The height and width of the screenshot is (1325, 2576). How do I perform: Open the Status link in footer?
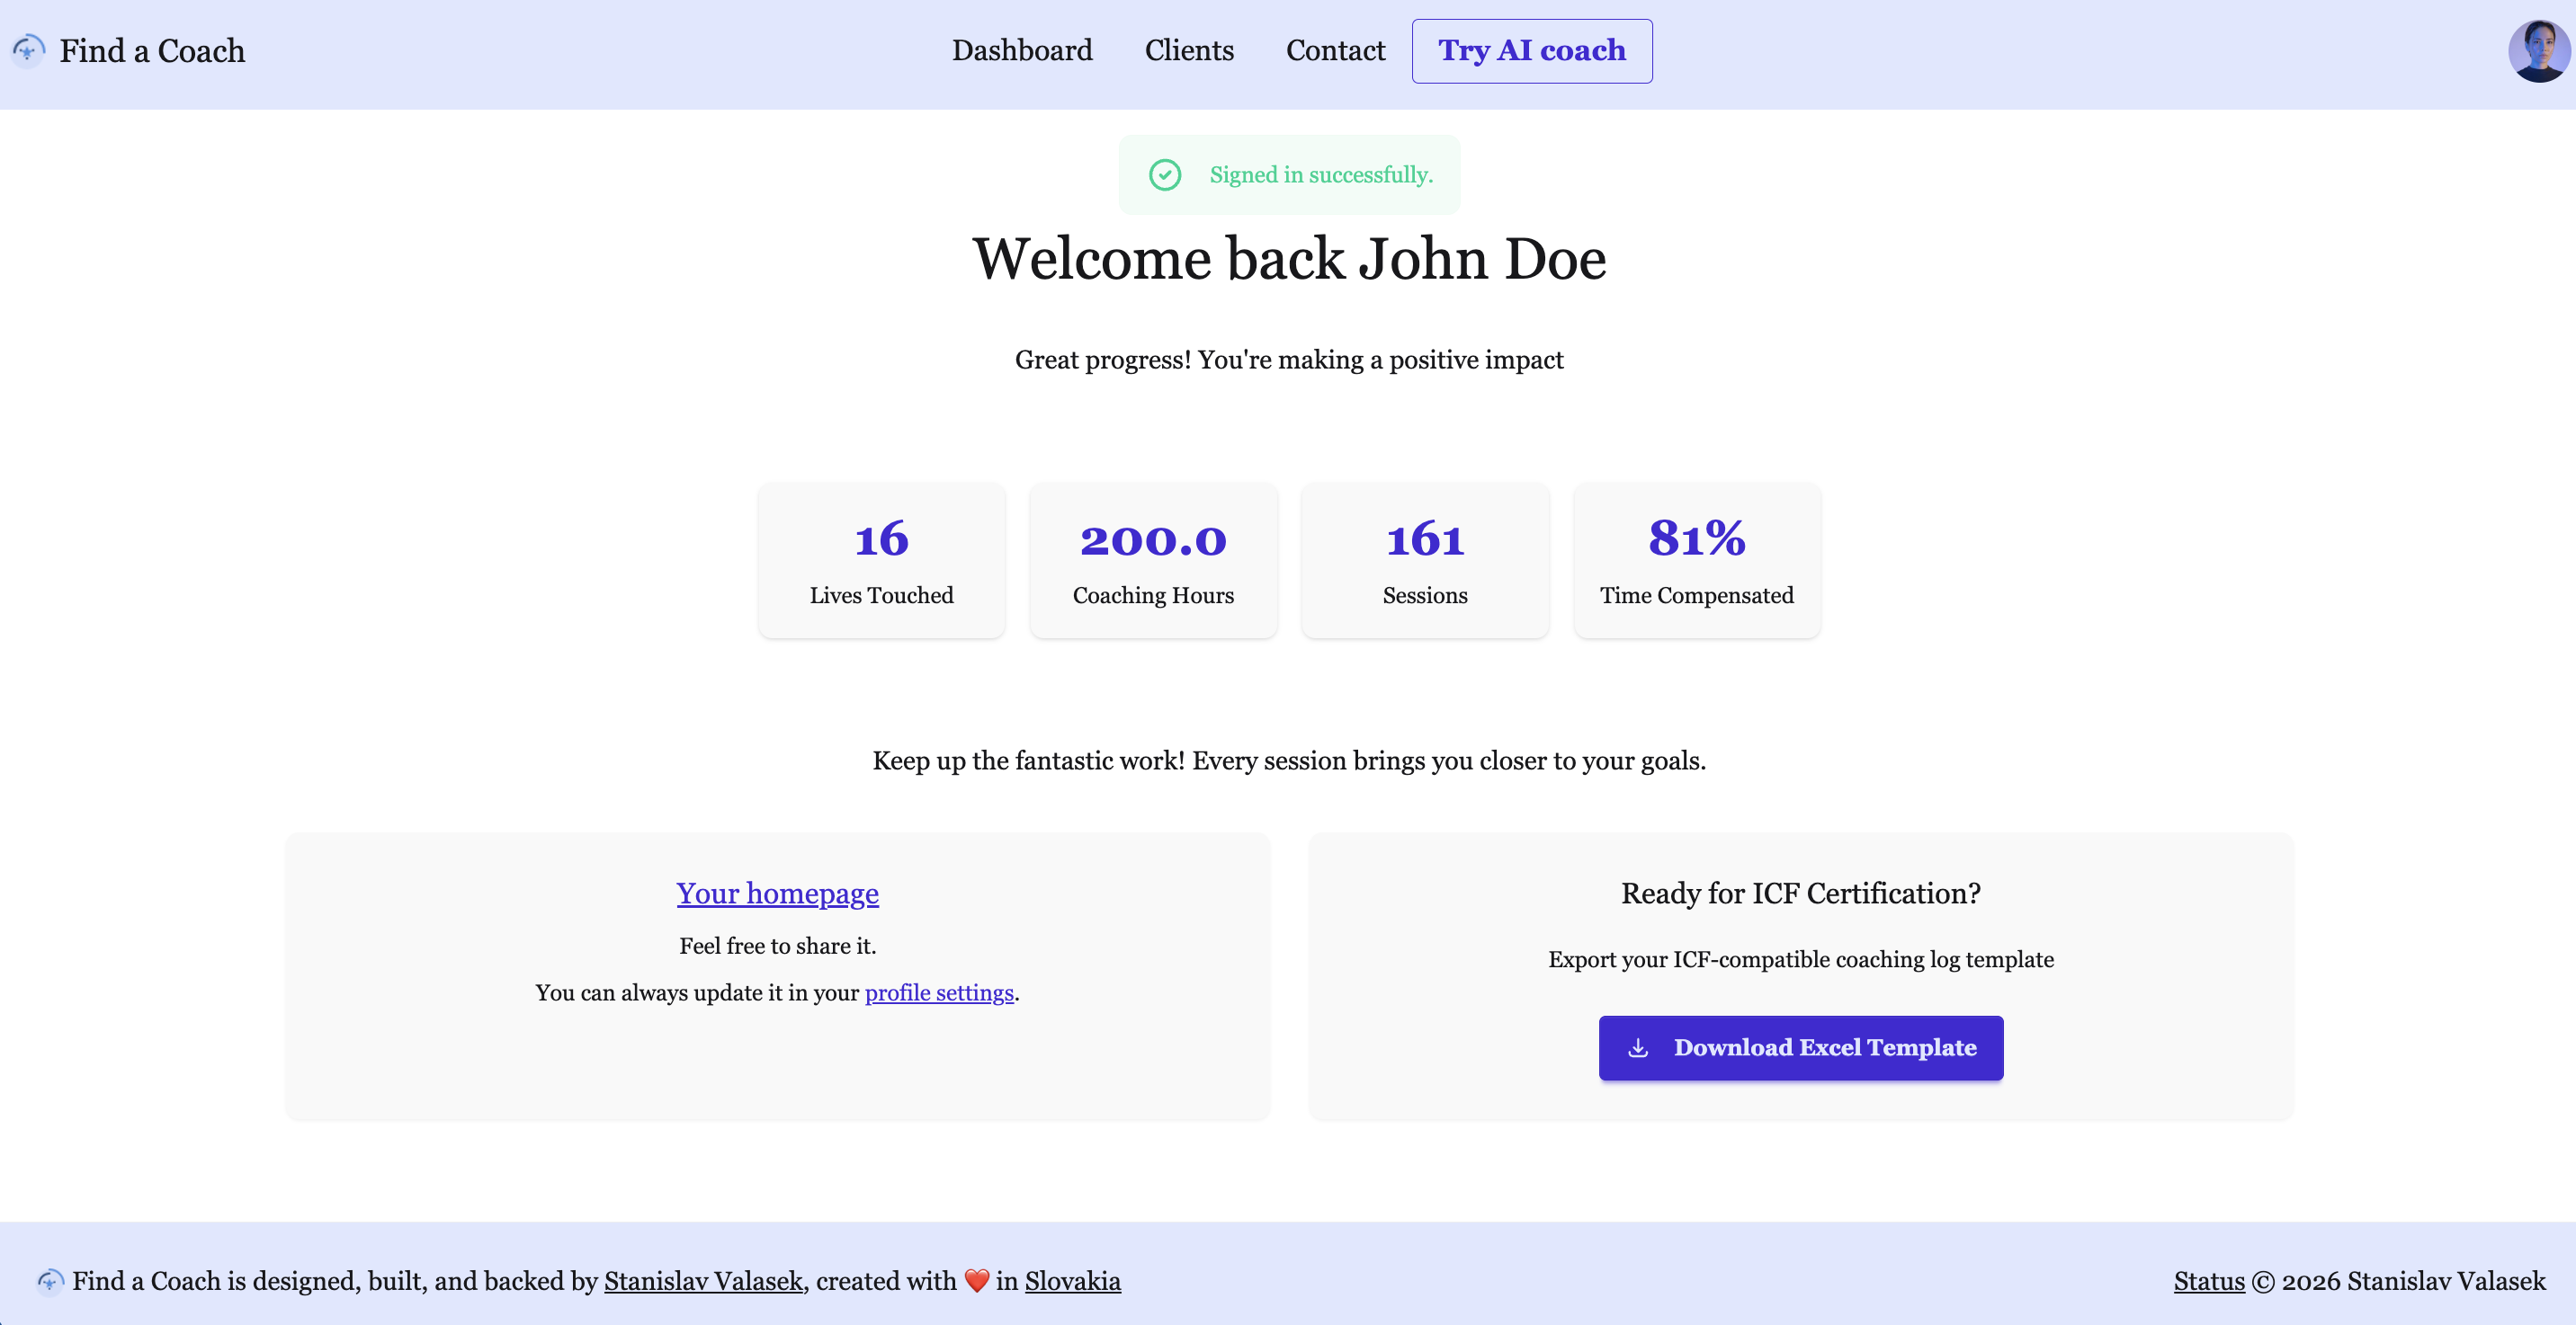pos(2208,1281)
